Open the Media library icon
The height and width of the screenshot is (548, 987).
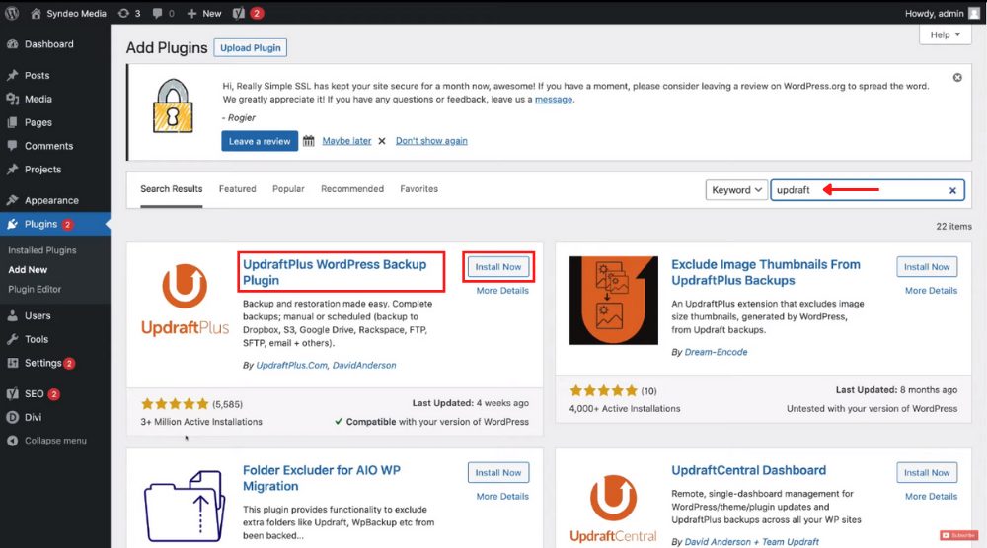coord(12,99)
